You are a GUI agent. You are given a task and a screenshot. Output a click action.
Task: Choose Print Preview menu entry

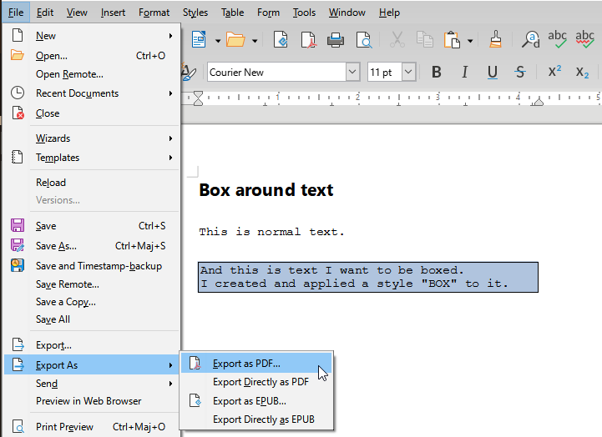(92, 427)
